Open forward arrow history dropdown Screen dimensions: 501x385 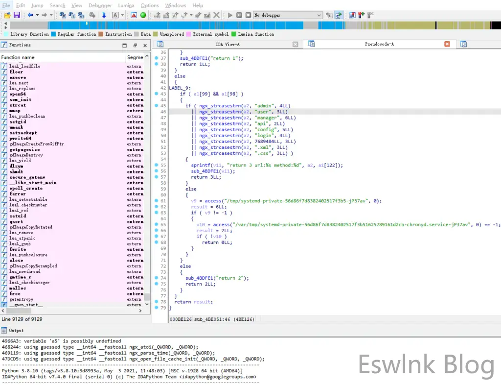(x=50, y=15)
